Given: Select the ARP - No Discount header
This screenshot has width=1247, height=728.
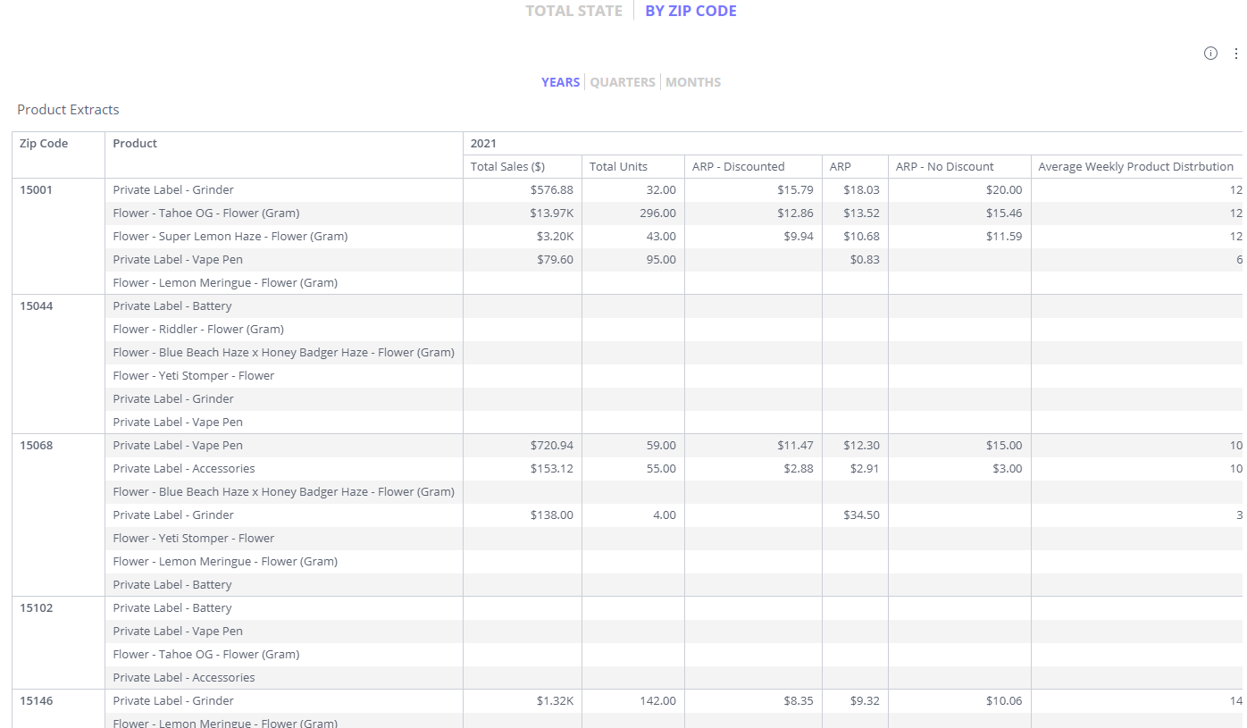Looking at the screenshot, I should (x=944, y=167).
